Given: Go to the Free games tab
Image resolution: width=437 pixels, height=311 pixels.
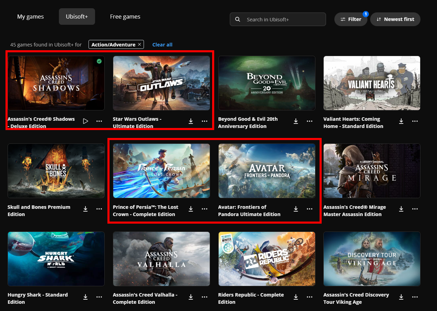Looking at the screenshot, I should coord(125,17).
